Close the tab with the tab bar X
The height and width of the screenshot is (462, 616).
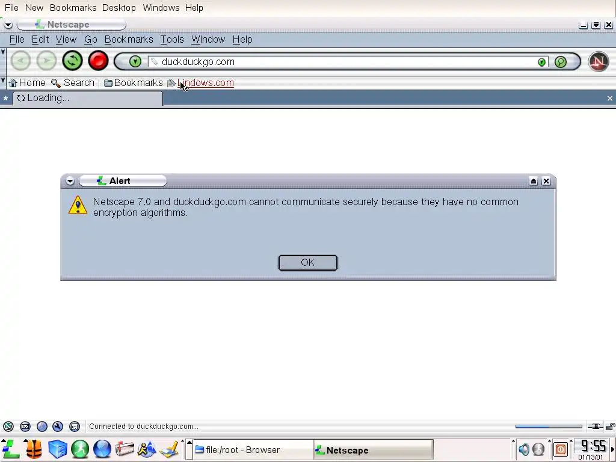pyautogui.click(x=610, y=99)
